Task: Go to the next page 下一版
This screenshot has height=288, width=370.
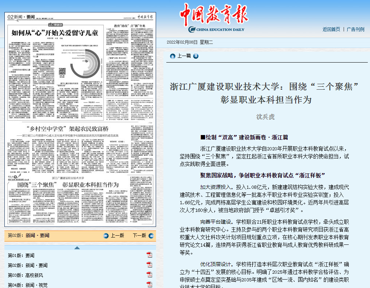Action: click(140, 235)
